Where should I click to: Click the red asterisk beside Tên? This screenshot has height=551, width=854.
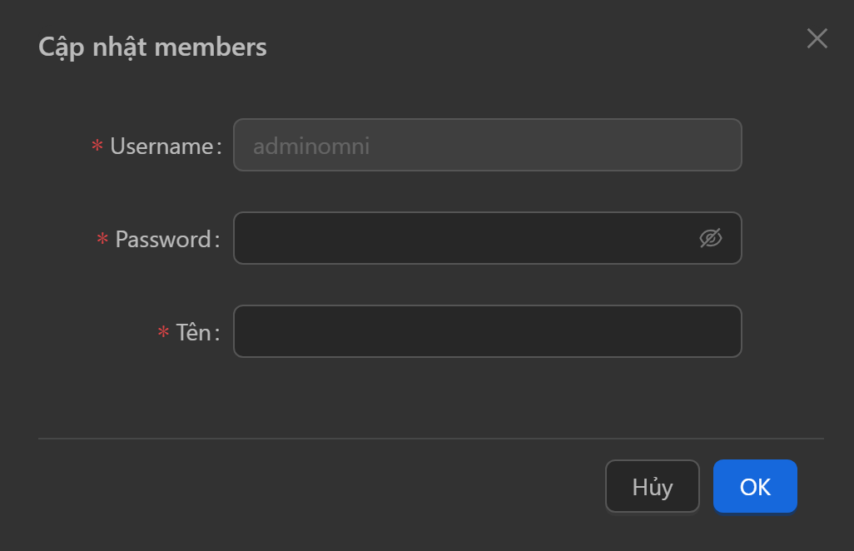(164, 333)
